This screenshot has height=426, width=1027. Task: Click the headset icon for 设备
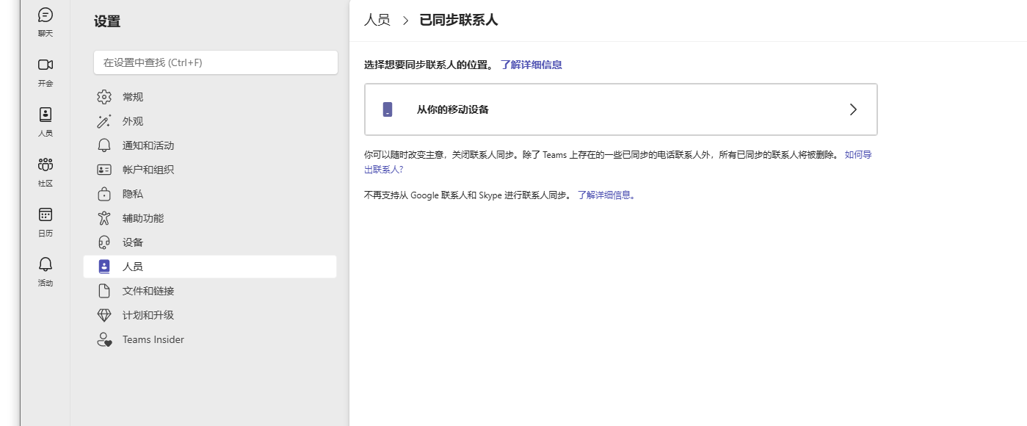[x=104, y=242]
